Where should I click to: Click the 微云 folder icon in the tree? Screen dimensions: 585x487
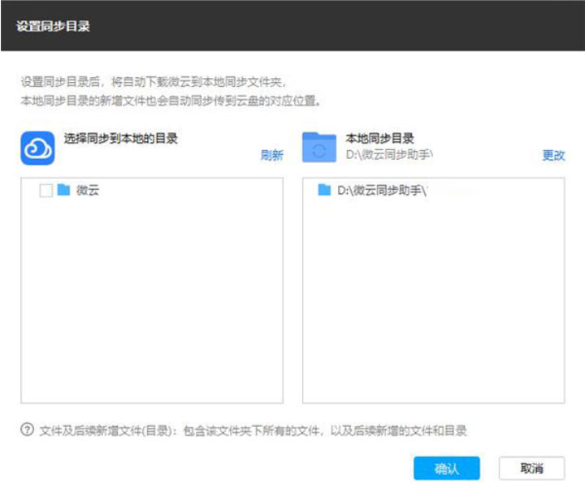pos(63,190)
